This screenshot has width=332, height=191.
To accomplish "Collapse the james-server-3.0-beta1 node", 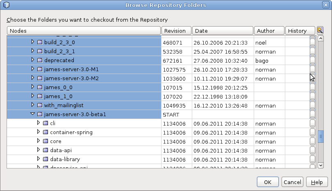I will 33,115.
